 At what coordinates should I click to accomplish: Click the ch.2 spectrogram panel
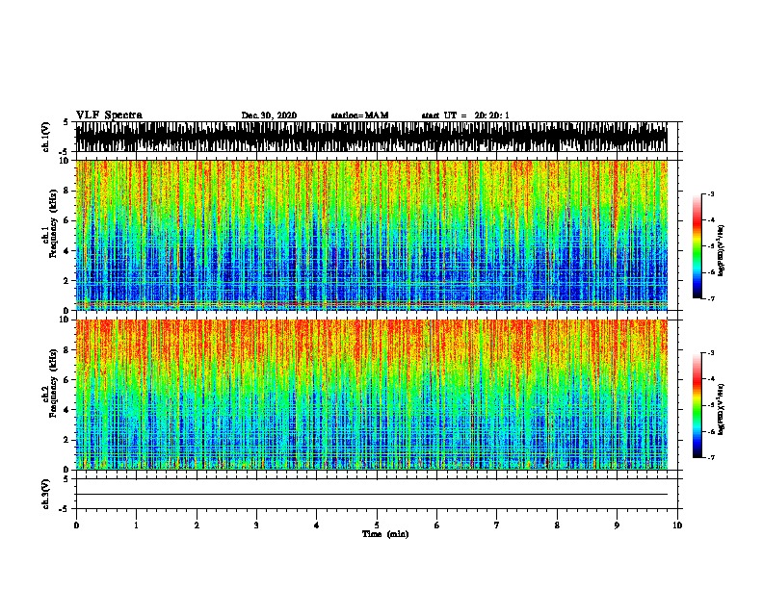tap(372, 395)
